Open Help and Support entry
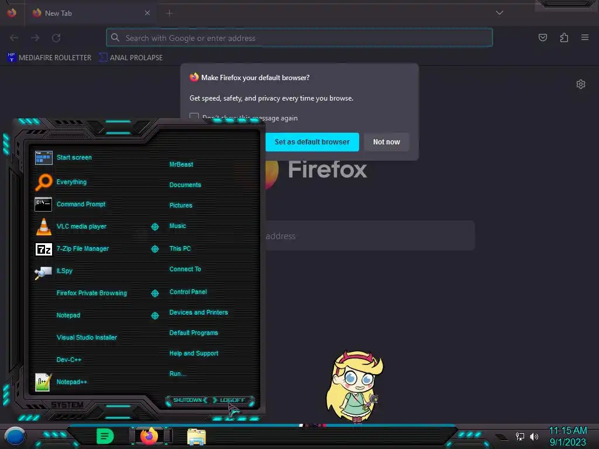The width and height of the screenshot is (599, 449). point(194,354)
